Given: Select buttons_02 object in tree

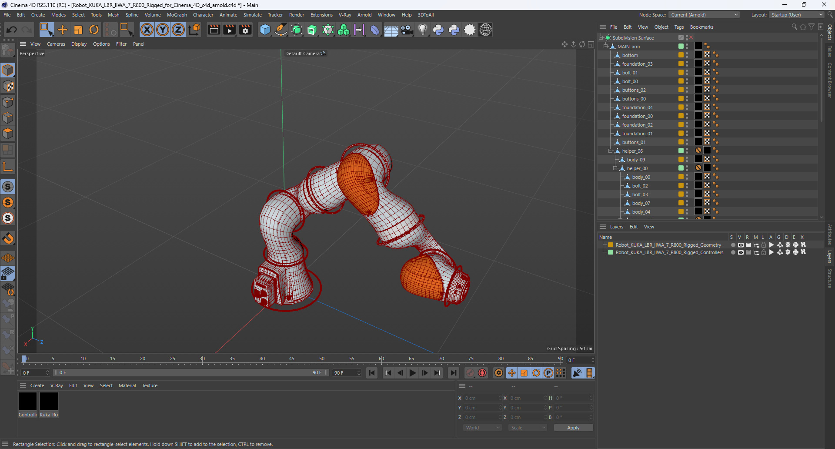Looking at the screenshot, I should (x=634, y=90).
